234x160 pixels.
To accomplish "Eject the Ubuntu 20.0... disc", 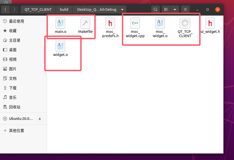I will pos(40,119).
